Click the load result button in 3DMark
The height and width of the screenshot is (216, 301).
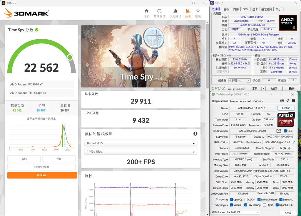pyautogui.click(x=24, y=159)
